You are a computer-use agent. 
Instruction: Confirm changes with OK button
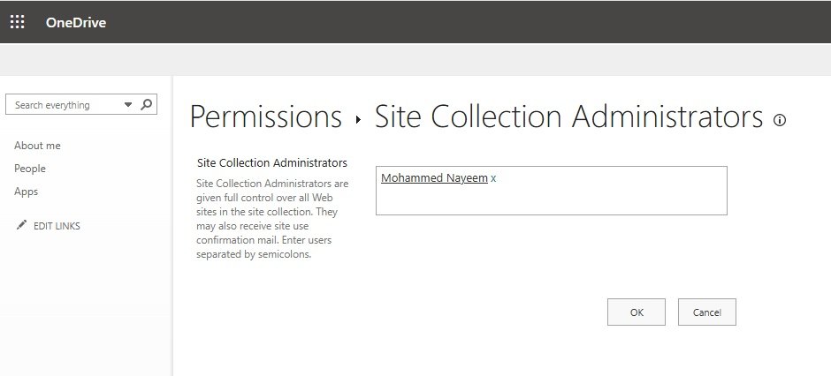coord(637,312)
